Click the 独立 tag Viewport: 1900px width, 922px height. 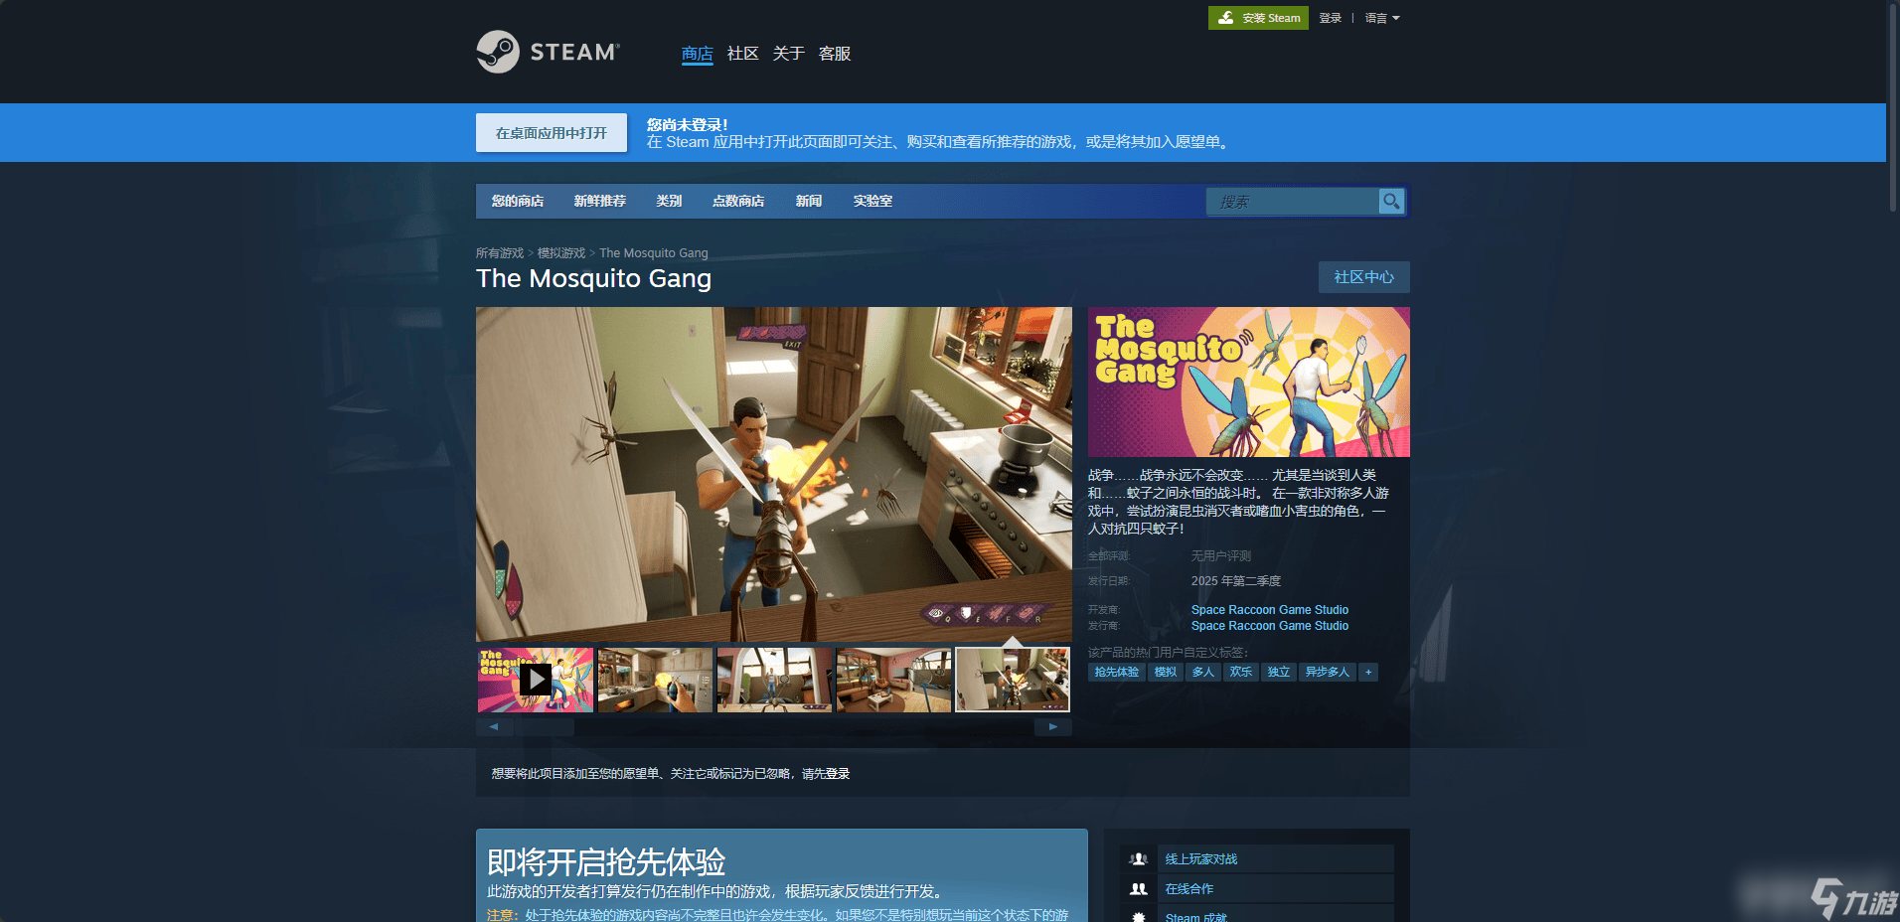coord(1279,673)
